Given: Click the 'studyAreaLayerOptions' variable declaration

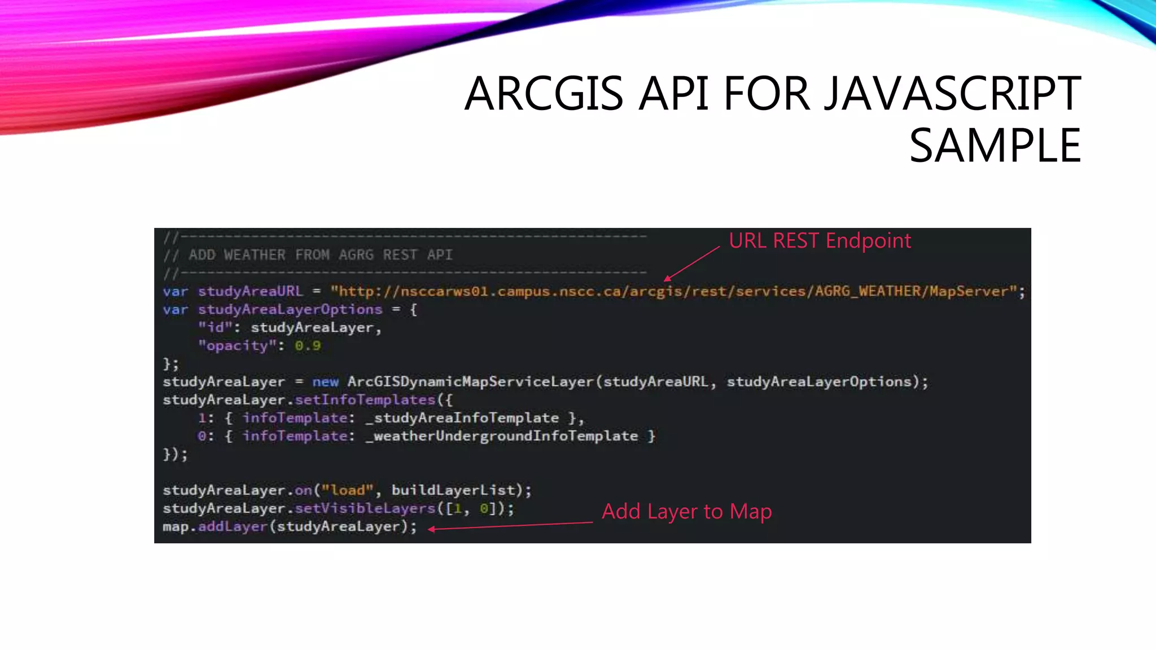Looking at the screenshot, I should 290,310.
